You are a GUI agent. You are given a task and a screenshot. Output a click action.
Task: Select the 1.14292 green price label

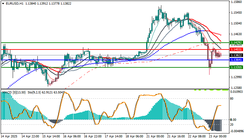click(237, 43)
